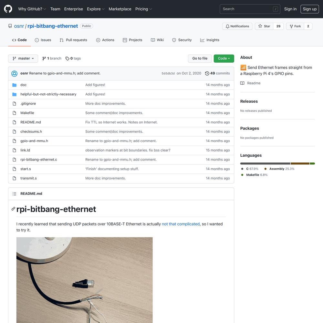Image resolution: width=323 pixels, height=323 pixels.
Task: Click the Makefile language bar segment
Action: tap(312, 163)
